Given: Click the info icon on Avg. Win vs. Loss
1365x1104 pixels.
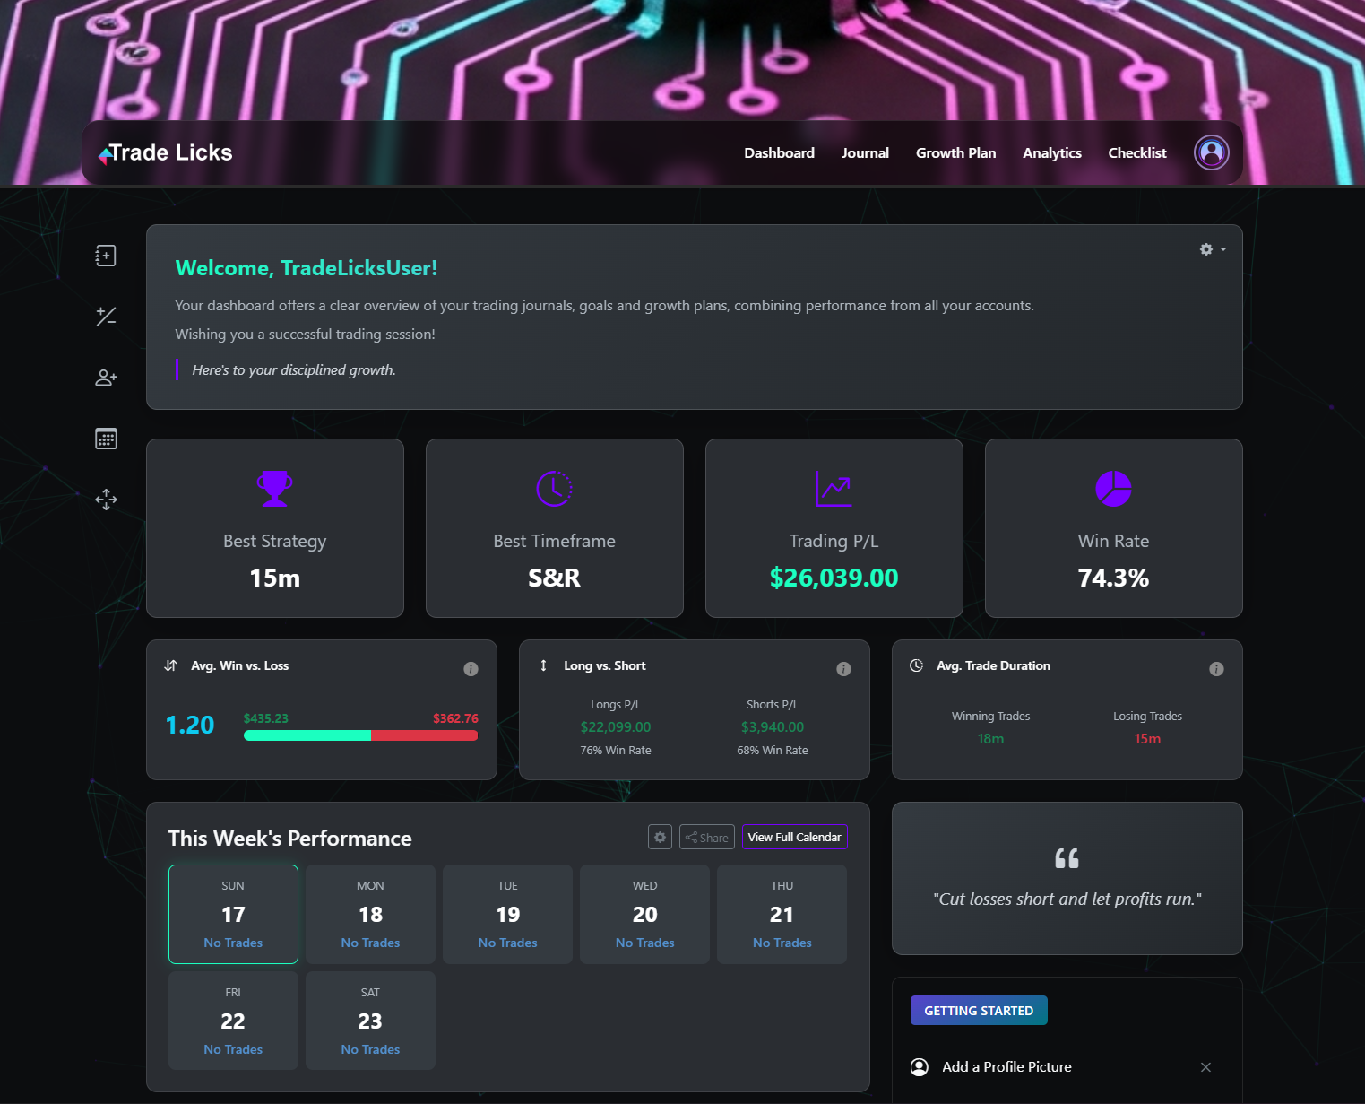Looking at the screenshot, I should (x=471, y=668).
